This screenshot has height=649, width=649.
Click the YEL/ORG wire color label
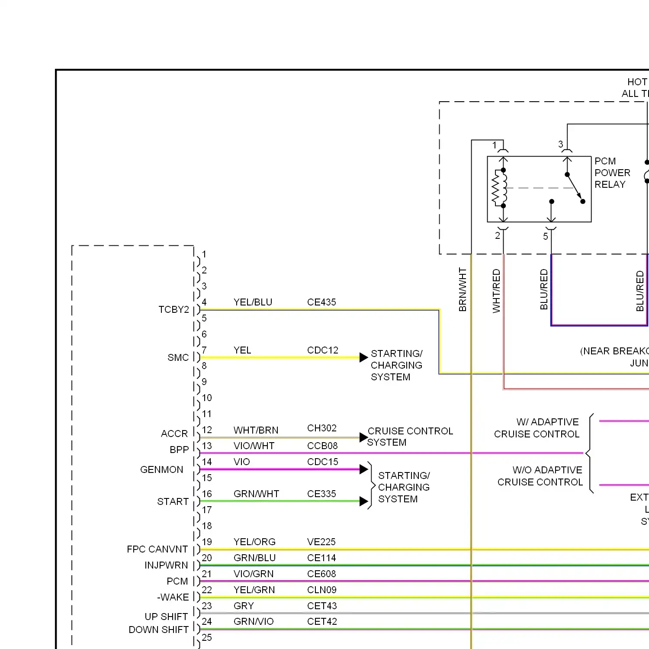coord(254,542)
